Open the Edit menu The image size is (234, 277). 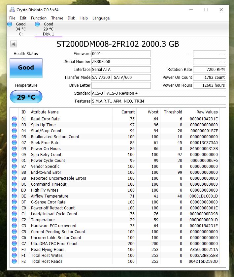[x=23, y=18]
